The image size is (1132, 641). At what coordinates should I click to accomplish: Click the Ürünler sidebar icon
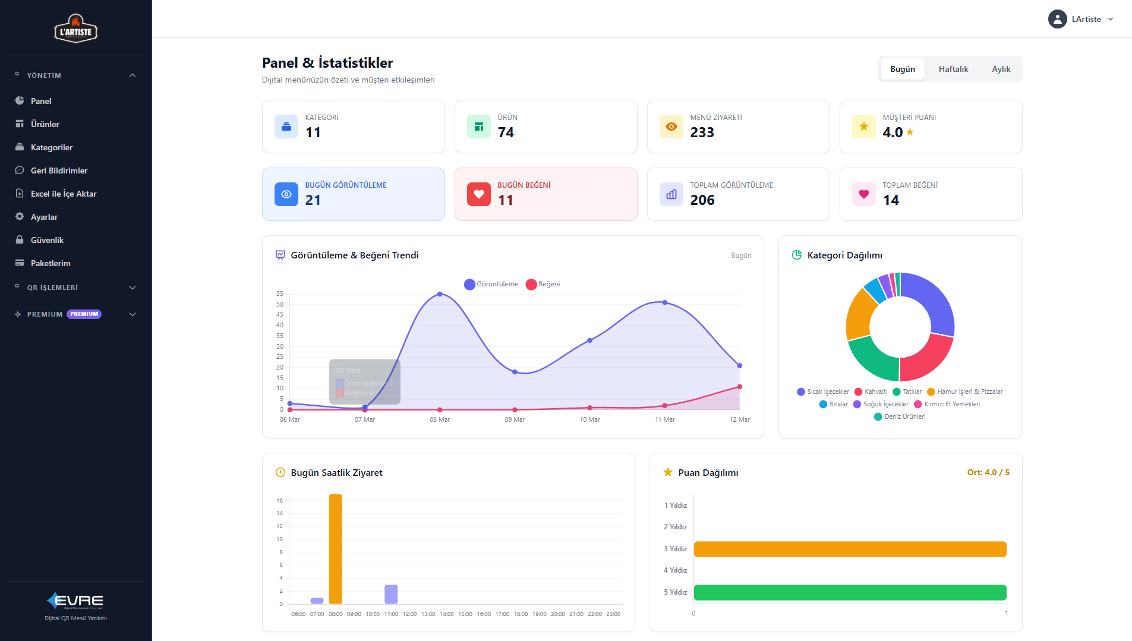coord(20,124)
